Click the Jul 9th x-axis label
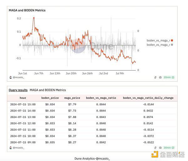This screenshot has width=188, height=161. [120, 73]
